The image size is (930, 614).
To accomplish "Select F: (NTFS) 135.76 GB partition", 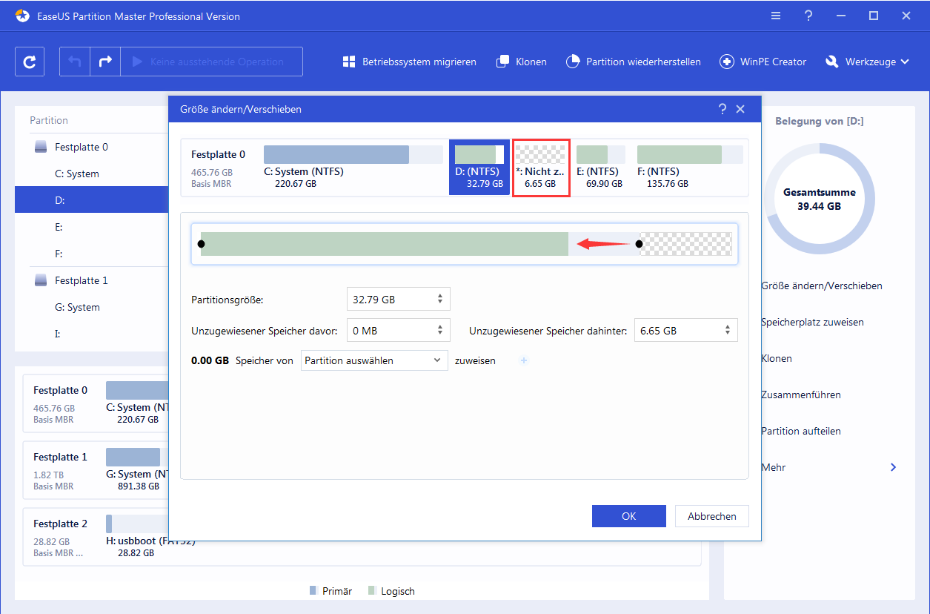I will [690, 167].
